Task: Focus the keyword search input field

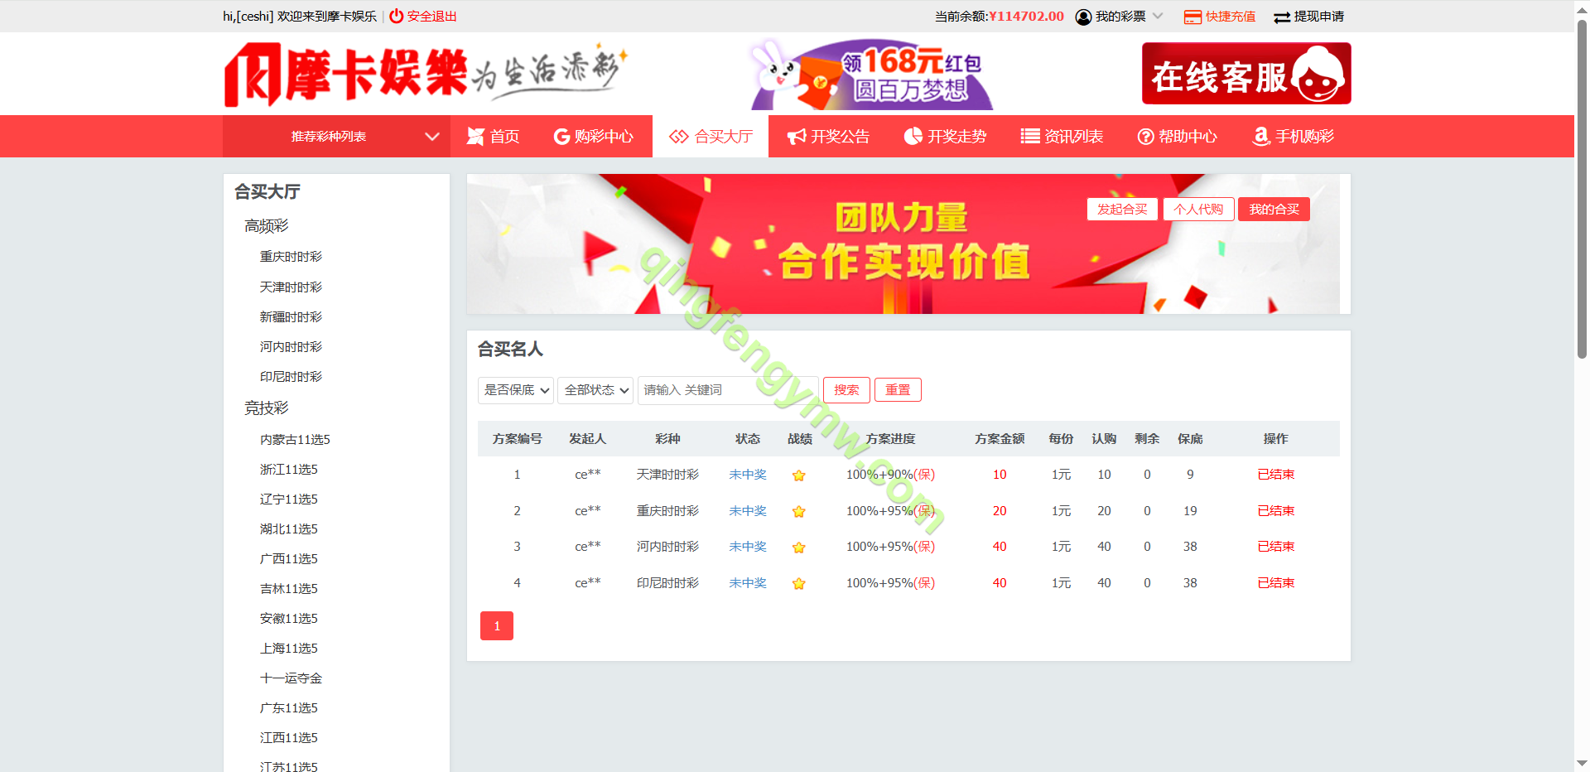Action: point(727,390)
